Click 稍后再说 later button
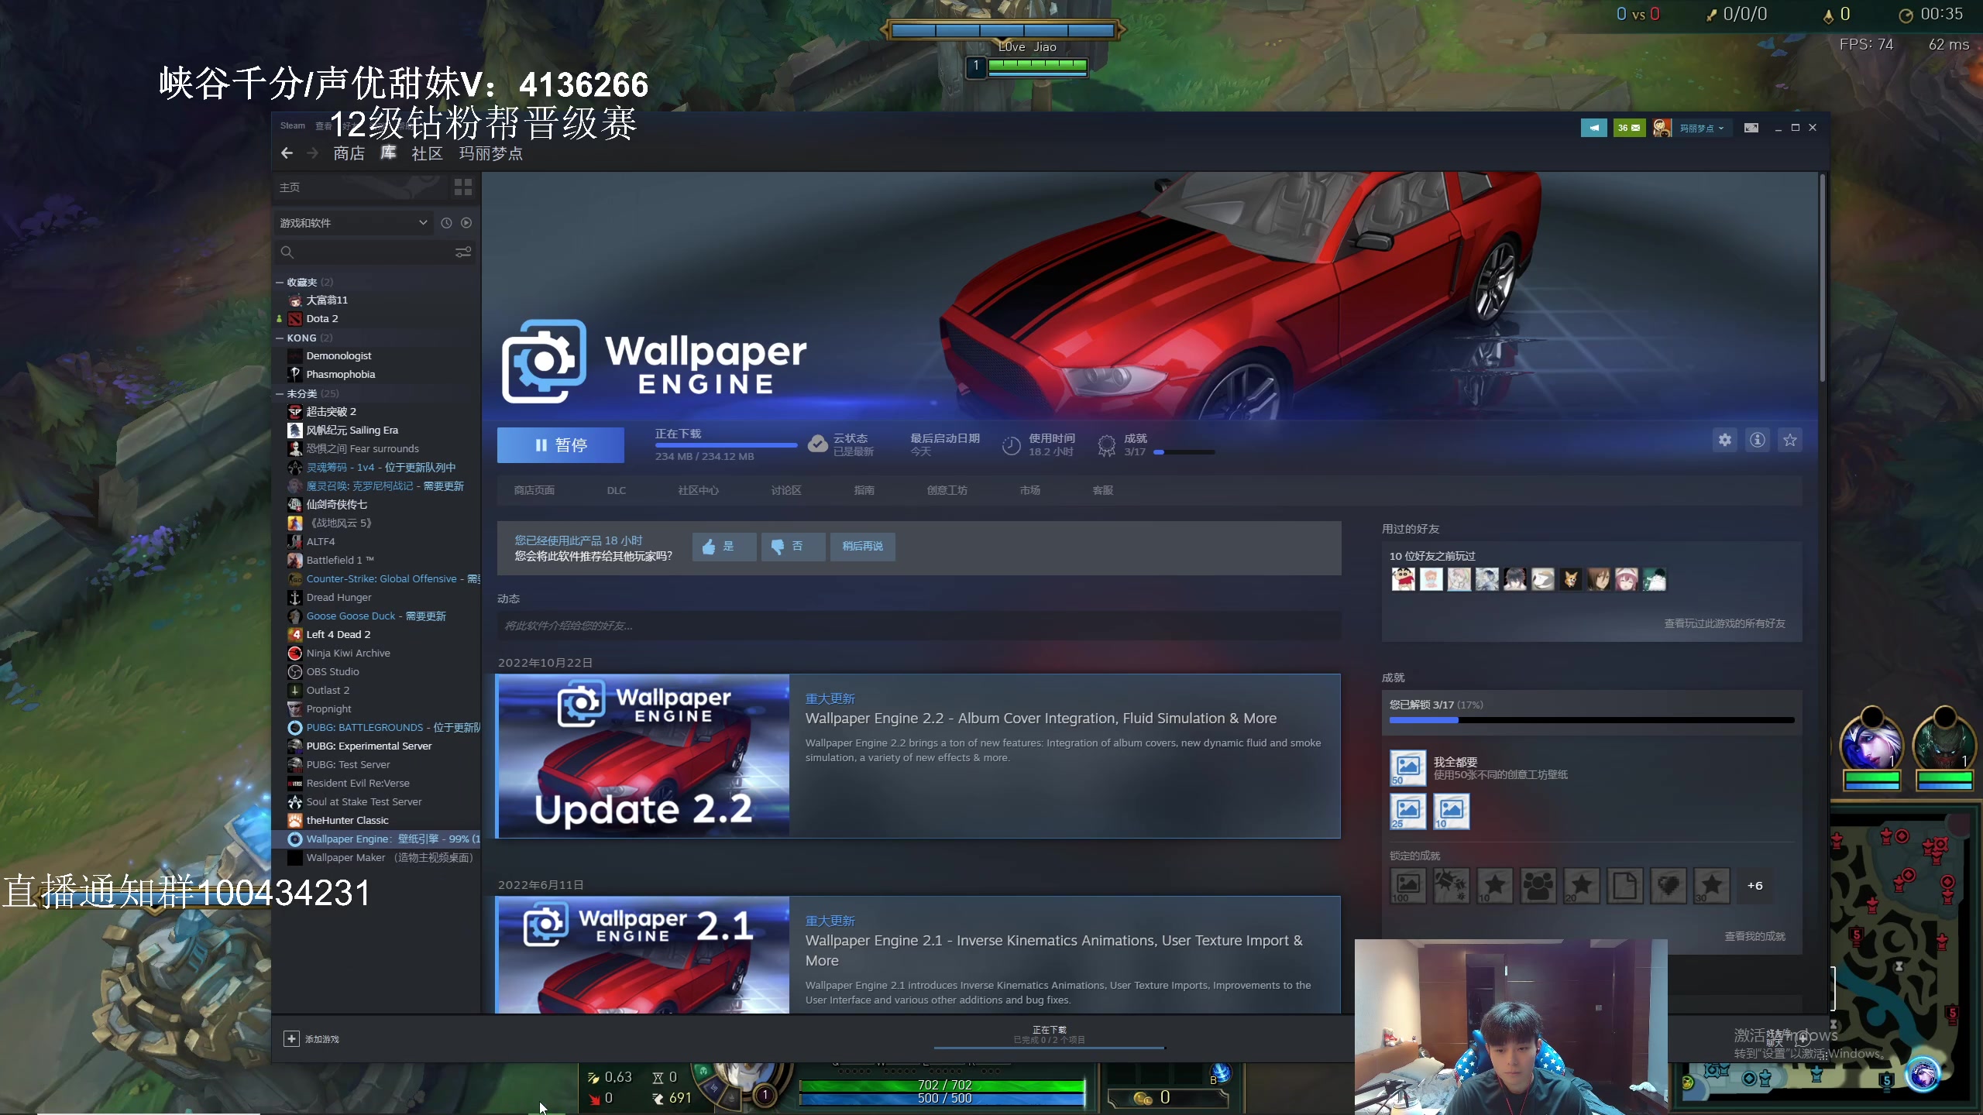 [x=863, y=547]
